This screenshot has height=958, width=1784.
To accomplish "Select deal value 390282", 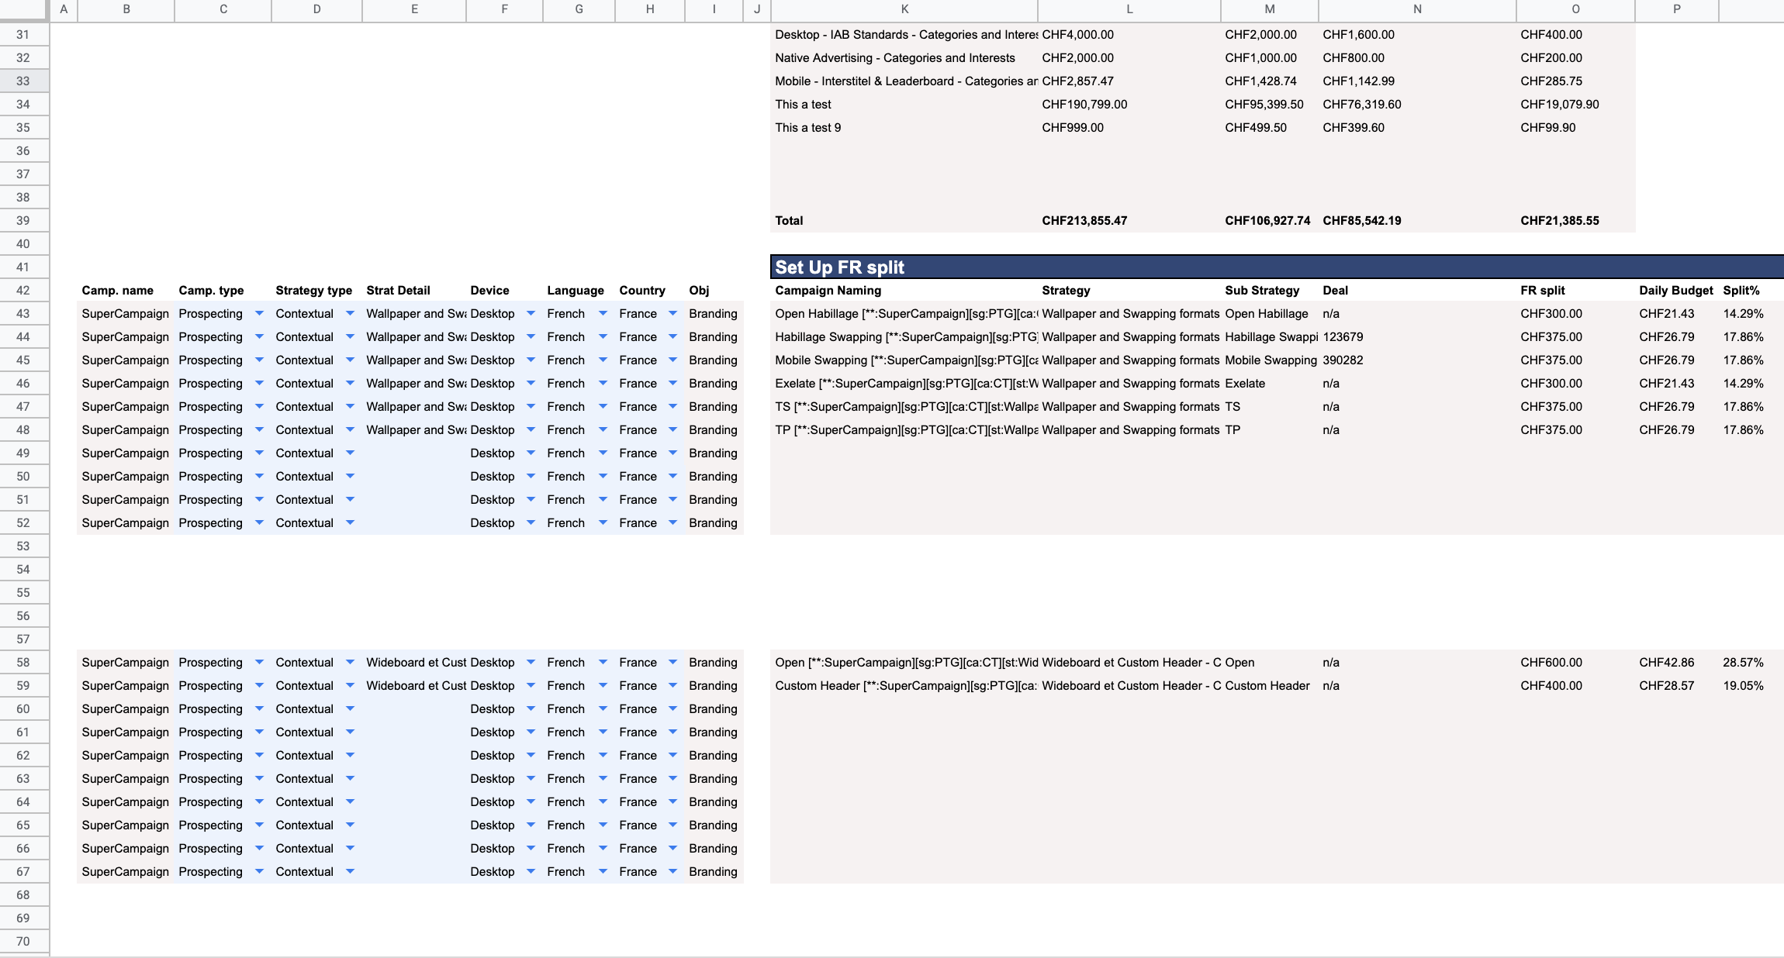I will 1417,360.
